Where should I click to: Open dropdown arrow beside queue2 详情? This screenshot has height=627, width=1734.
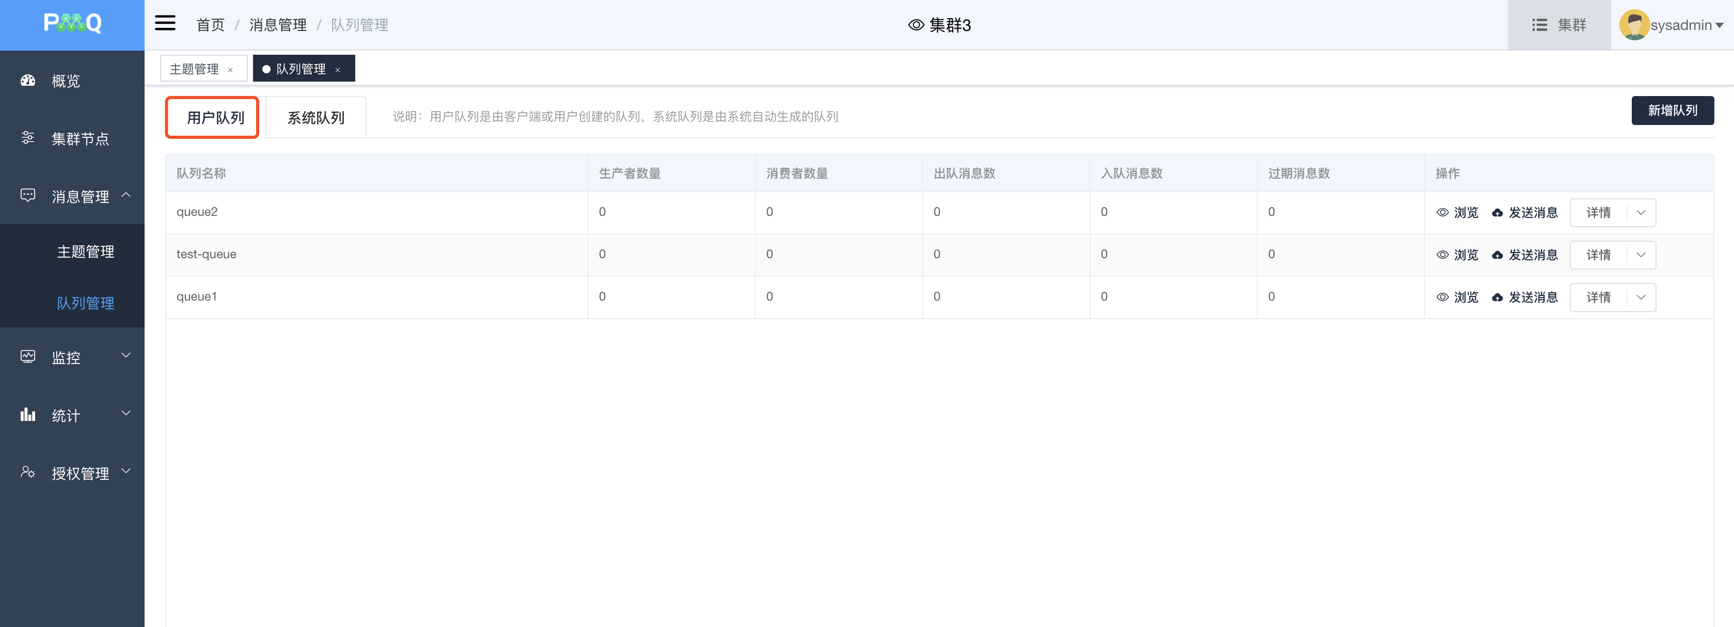pos(1641,213)
